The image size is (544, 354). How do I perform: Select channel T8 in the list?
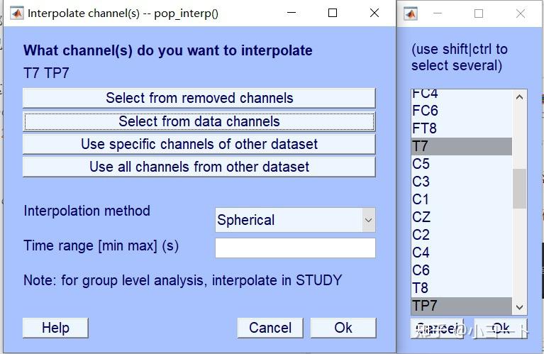coord(421,288)
